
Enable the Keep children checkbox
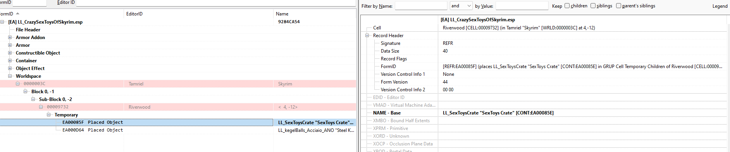click(567, 6)
